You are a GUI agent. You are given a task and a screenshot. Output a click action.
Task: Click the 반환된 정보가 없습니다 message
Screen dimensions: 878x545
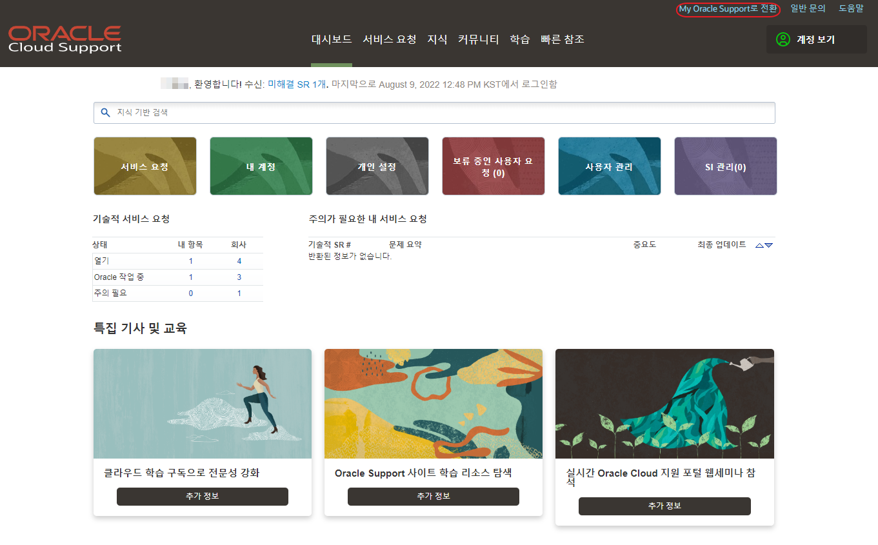(x=350, y=257)
